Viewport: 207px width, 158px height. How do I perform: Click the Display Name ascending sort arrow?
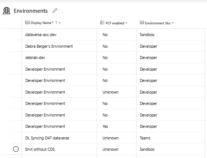(56, 23)
